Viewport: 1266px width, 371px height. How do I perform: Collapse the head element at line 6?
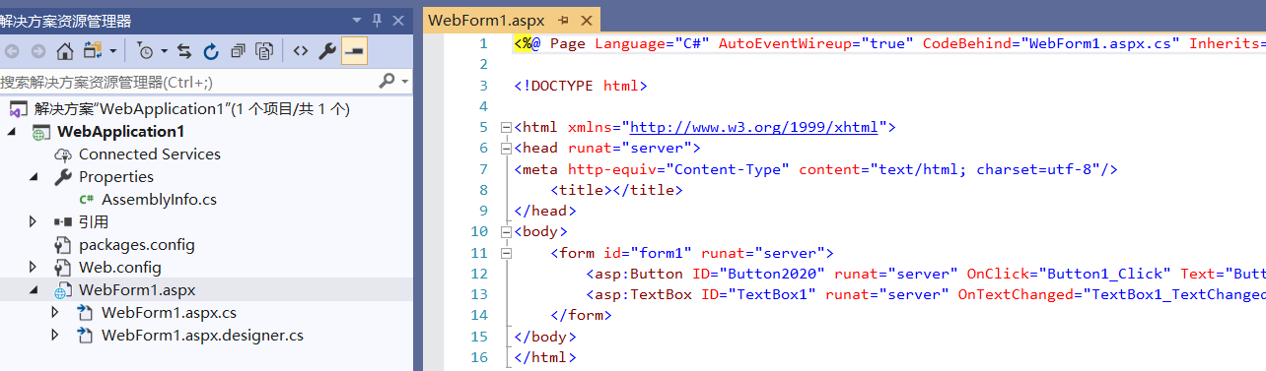[506, 148]
